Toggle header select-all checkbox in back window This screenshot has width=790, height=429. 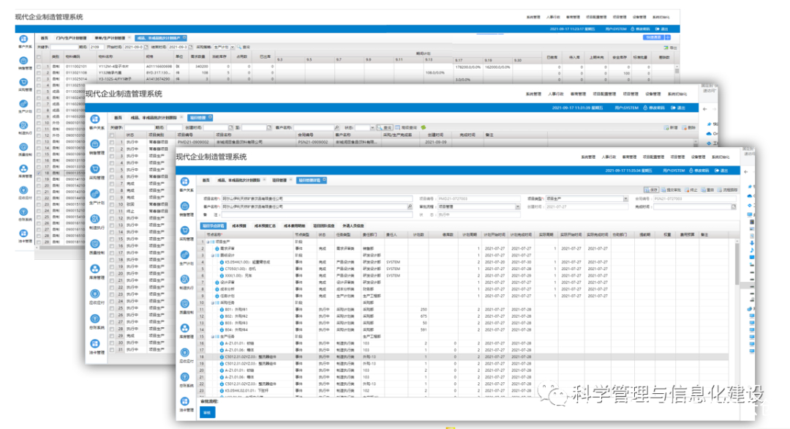39,57
